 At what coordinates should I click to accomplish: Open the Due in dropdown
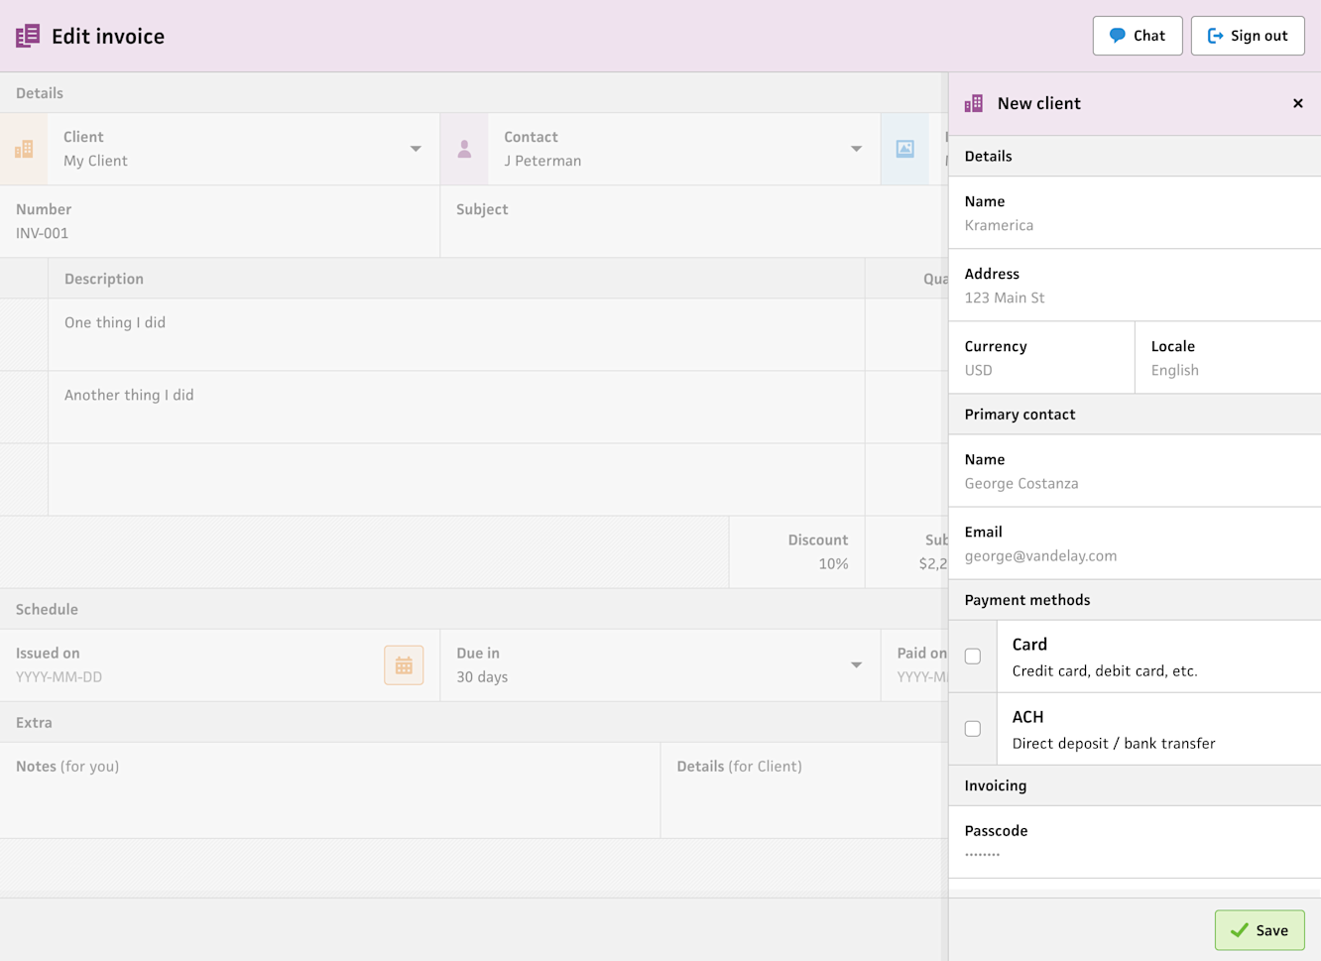(856, 665)
